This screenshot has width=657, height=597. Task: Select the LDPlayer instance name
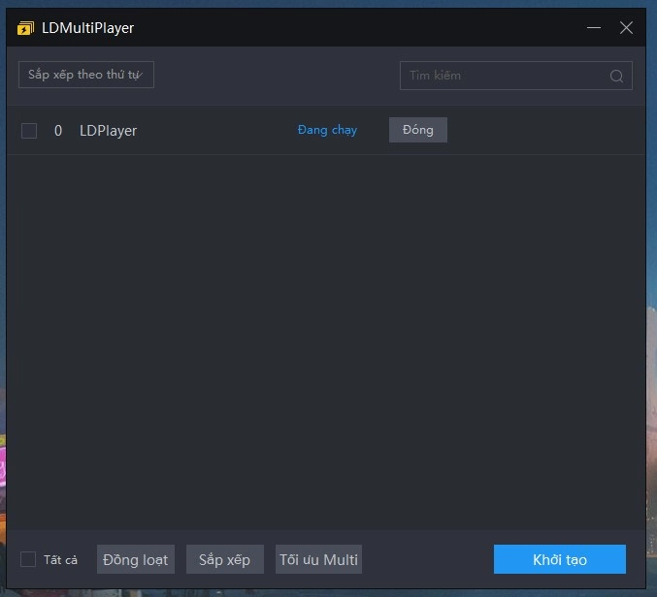pyautogui.click(x=108, y=130)
